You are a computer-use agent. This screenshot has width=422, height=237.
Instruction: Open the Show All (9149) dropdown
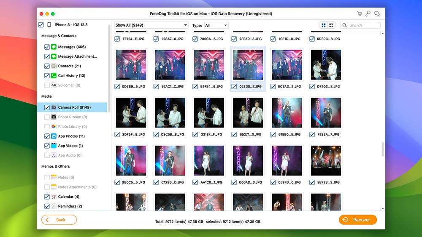click(151, 25)
